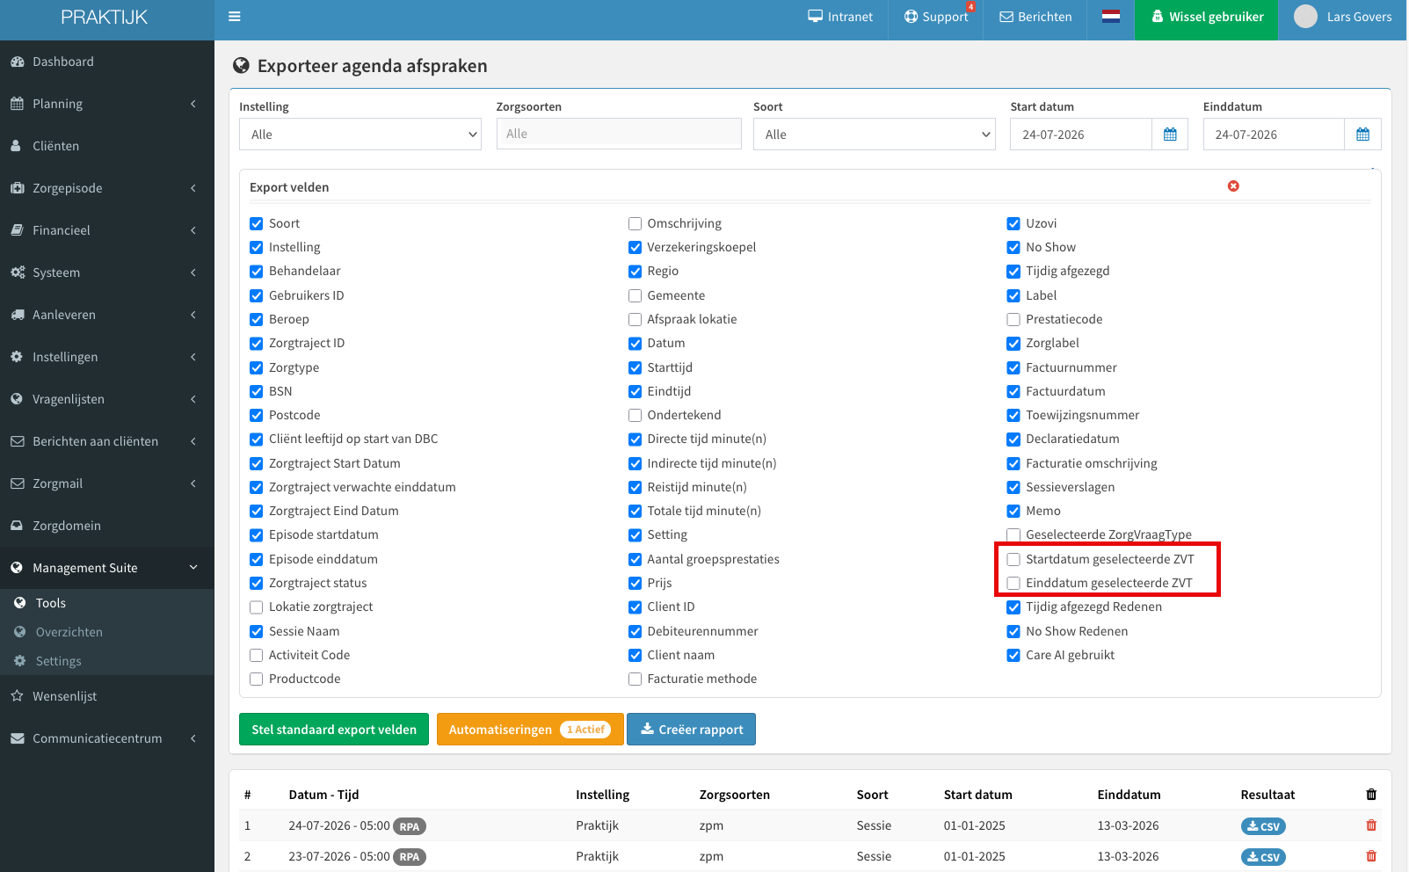Click Creëer rapport button
Screen dimensions: 1409x872
691,730
